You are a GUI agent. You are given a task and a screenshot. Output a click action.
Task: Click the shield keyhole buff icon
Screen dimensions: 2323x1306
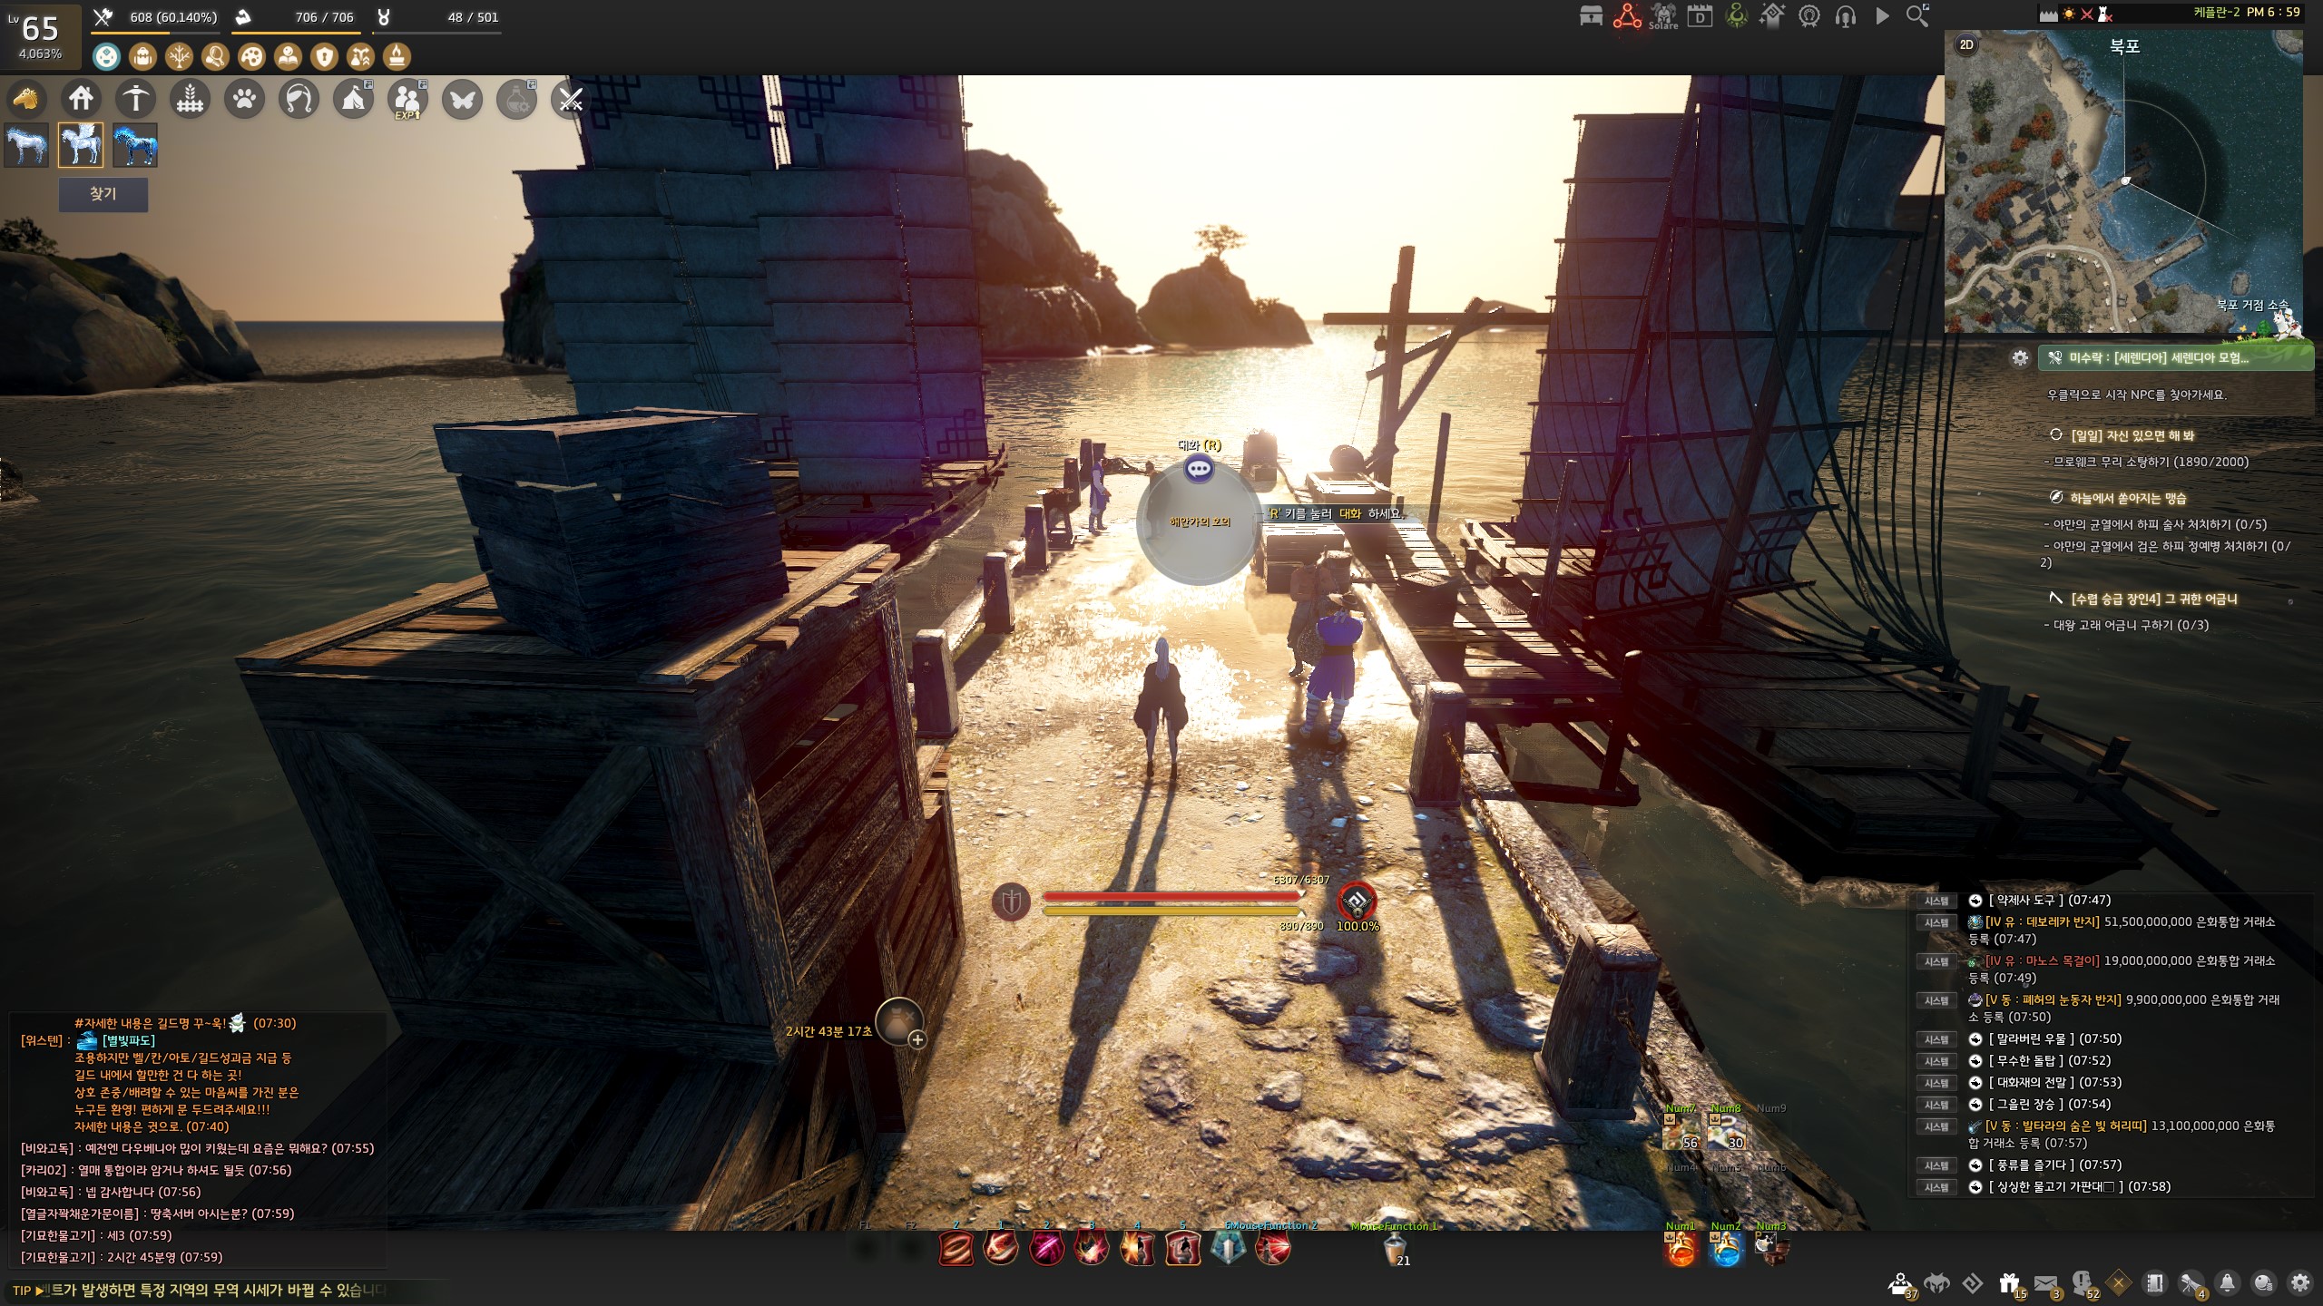coord(325,57)
